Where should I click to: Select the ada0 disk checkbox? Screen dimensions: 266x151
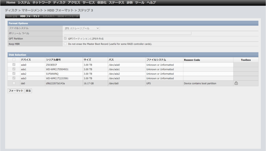(14, 65)
